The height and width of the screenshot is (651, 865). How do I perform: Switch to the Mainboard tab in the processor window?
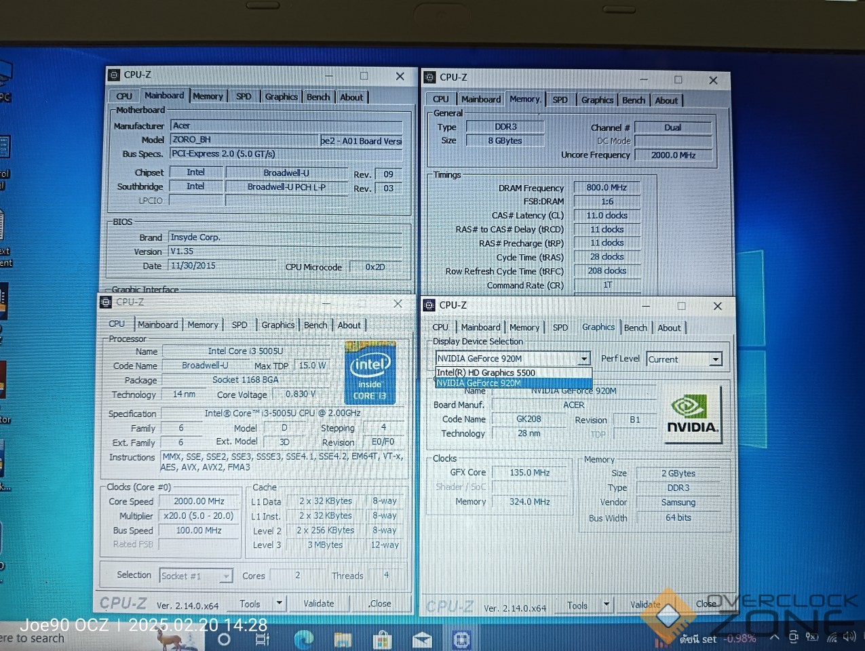pyautogui.click(x=158, y=325)
